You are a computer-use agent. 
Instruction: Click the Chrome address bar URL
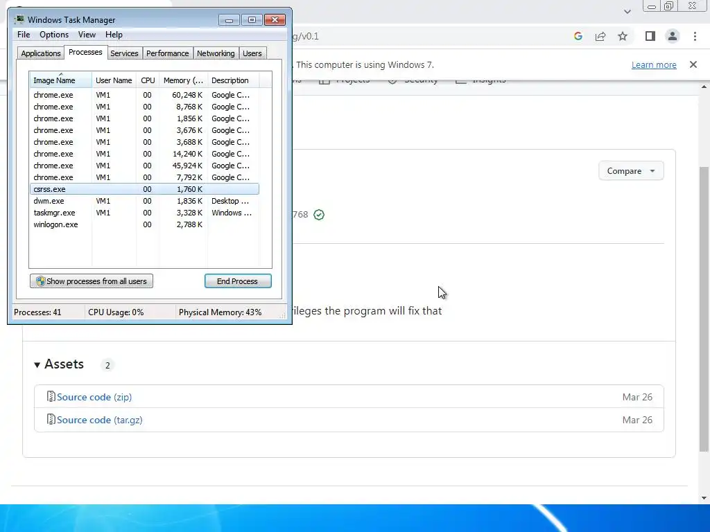(306, 36)
